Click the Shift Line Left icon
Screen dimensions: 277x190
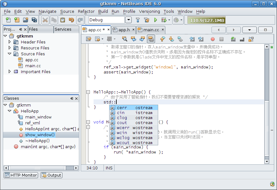click(192, 39)
